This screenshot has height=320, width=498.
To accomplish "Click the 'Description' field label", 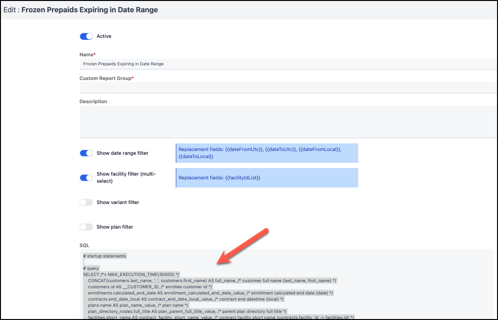I will 93,102.
